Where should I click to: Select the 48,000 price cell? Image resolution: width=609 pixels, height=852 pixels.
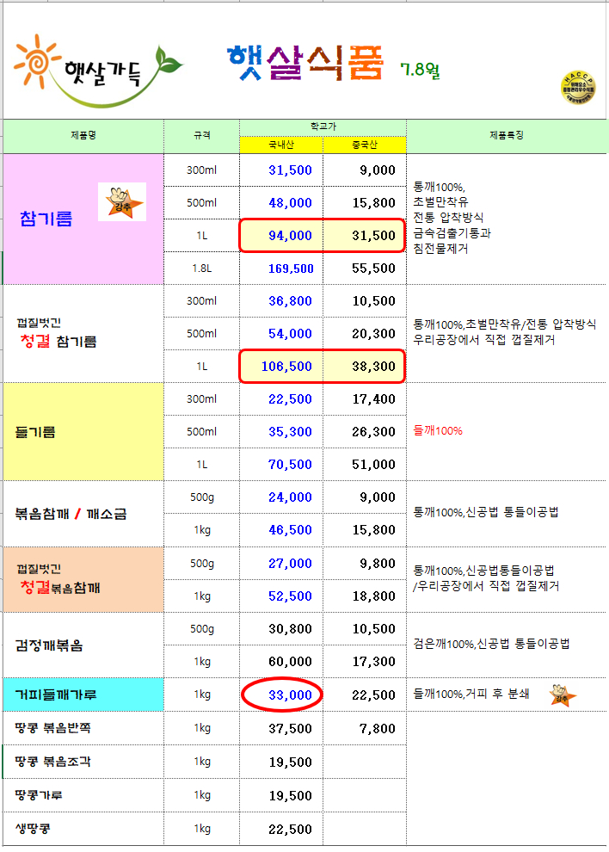[281, 203]
